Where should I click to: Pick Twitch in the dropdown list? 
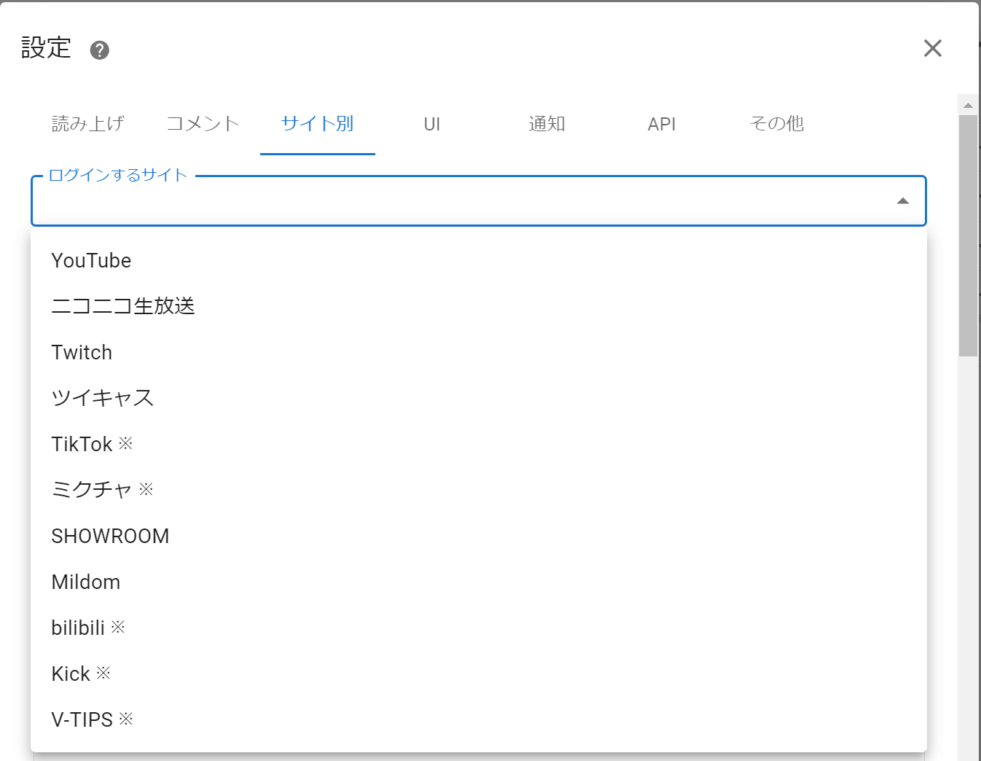pyautogui.click(x=82, y=352)
